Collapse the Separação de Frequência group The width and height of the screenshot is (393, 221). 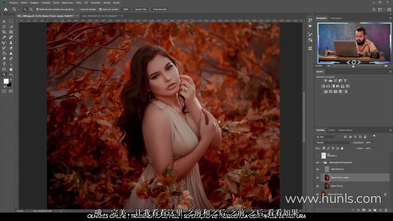click(x=322, y=162)
